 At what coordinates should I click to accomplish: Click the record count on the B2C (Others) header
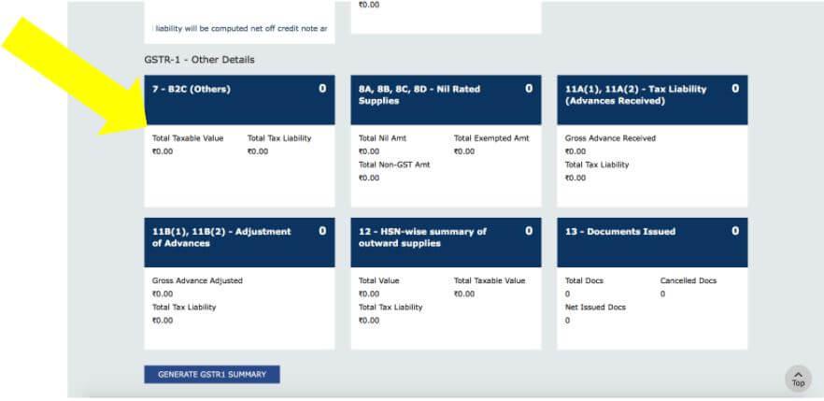click(322, 89)
